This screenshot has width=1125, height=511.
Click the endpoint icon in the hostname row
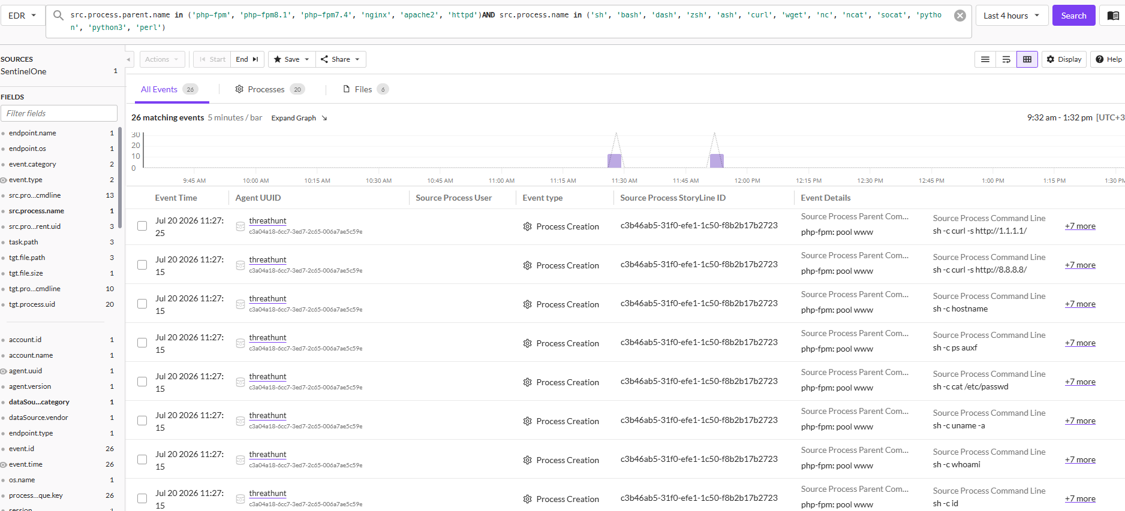point(240,304)
